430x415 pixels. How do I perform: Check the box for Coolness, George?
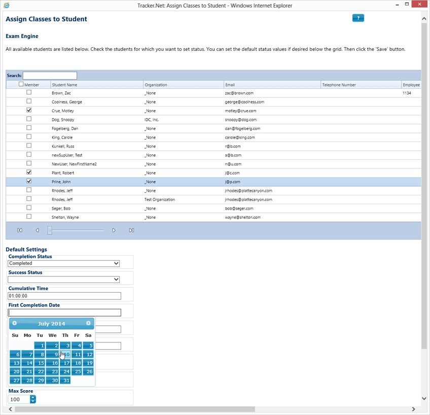click(x=29, y=101)
